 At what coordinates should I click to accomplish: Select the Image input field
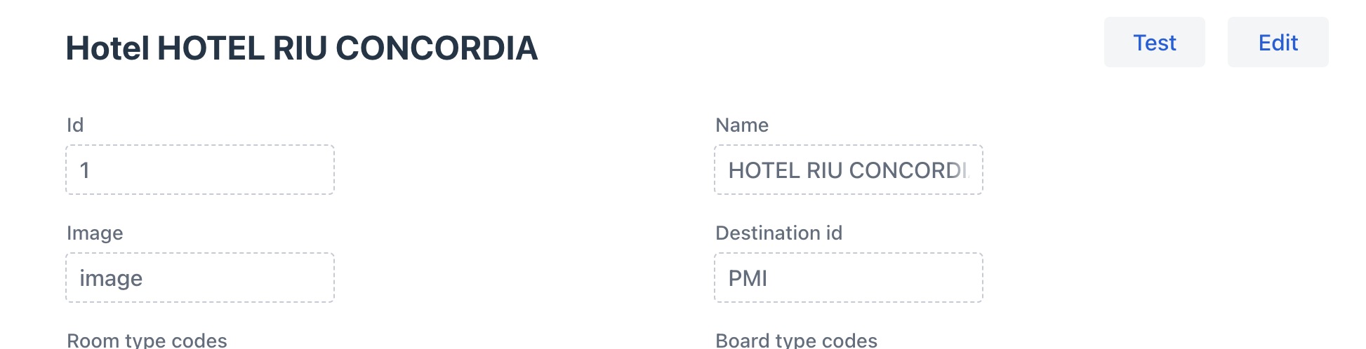click(200, 278)
